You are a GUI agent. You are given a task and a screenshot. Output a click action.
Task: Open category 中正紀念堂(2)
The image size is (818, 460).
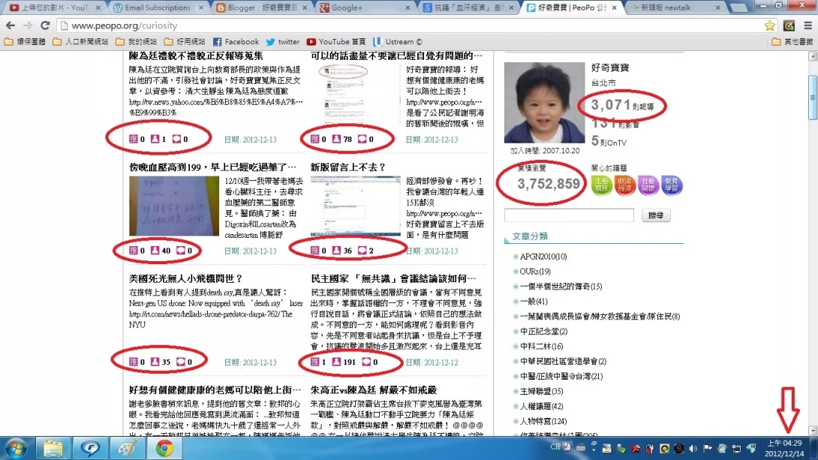pyautogui.click(x=543, y=331)
